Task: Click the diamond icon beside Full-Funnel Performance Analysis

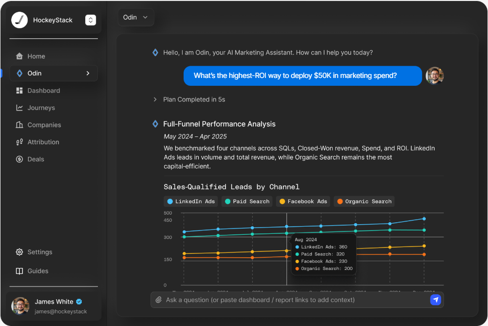Action: pyautogui.click(x=155, y=124)
